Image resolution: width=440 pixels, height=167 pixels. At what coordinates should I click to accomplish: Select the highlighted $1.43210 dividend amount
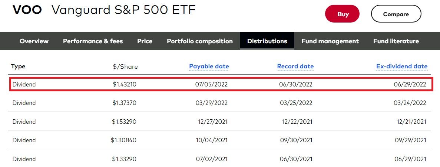[x=125, y=84]
